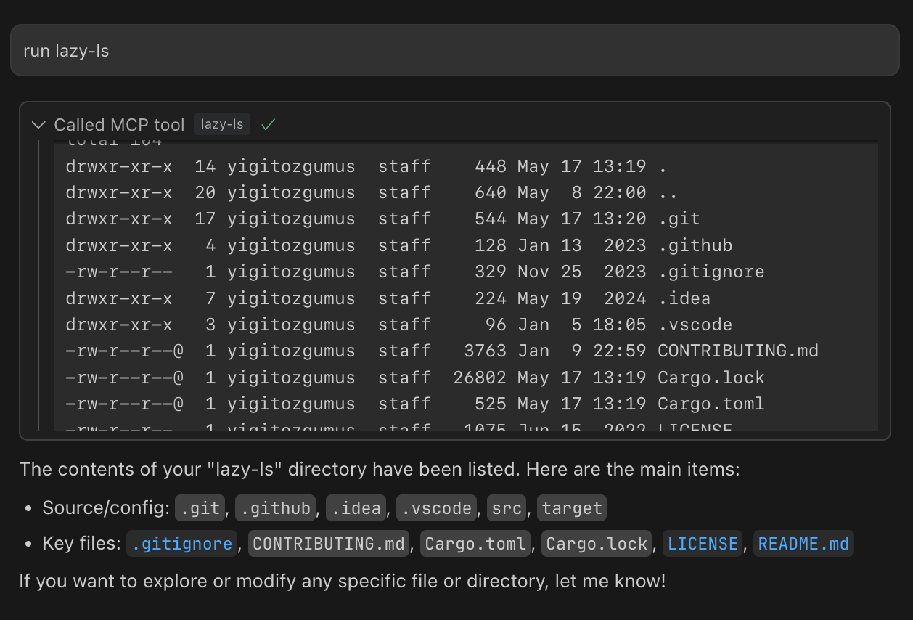
Task: Click the target directory chip
Action: 572,508
